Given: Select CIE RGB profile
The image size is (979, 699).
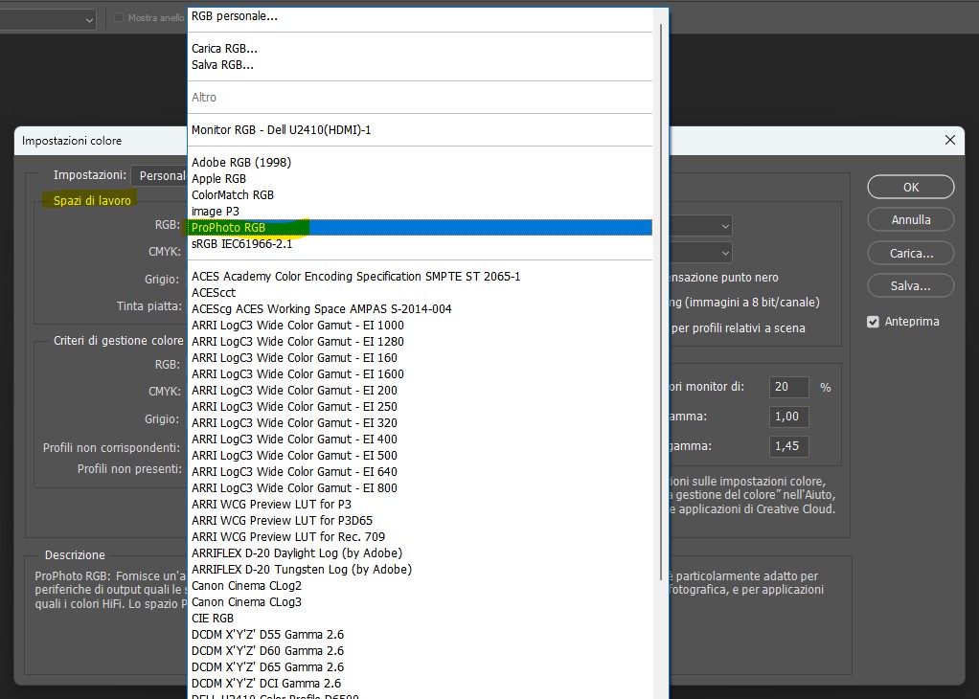Looking at the screenshot, I should pyautogui.click(x=420, y=617).
